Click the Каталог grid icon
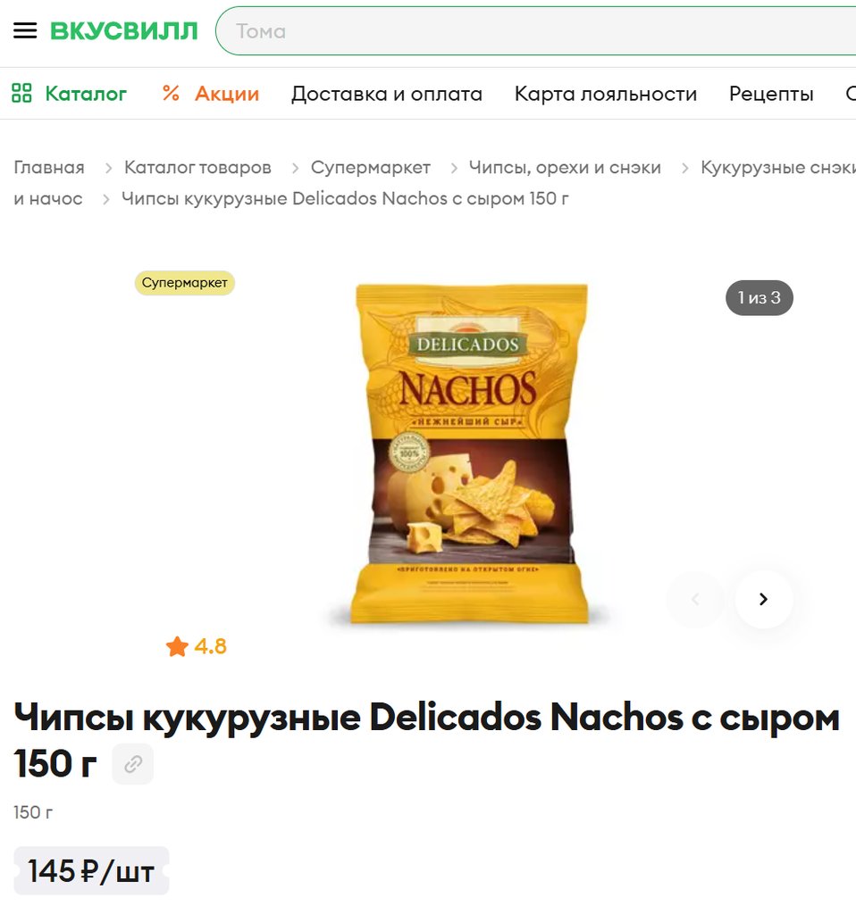856x914 pixels. 21,93
